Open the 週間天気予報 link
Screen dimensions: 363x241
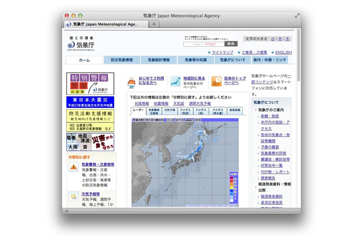200,104
